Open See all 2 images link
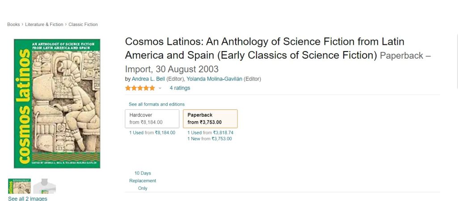 coord(27,198)
